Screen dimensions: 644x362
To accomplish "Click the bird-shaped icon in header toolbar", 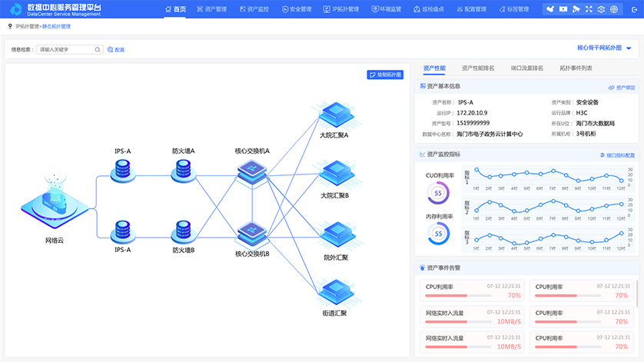I will (550, 9).
